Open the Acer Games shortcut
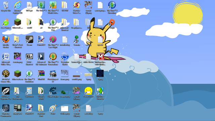This screenshot has height=121, width=215. (x=6, y=22)
